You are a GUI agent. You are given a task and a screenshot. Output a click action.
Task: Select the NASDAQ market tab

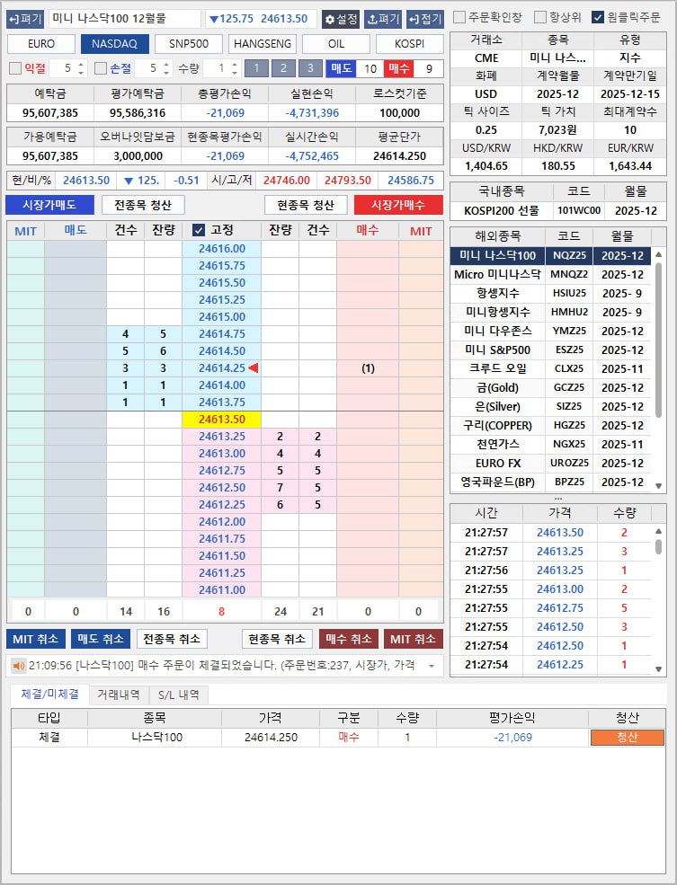point(114,44)
